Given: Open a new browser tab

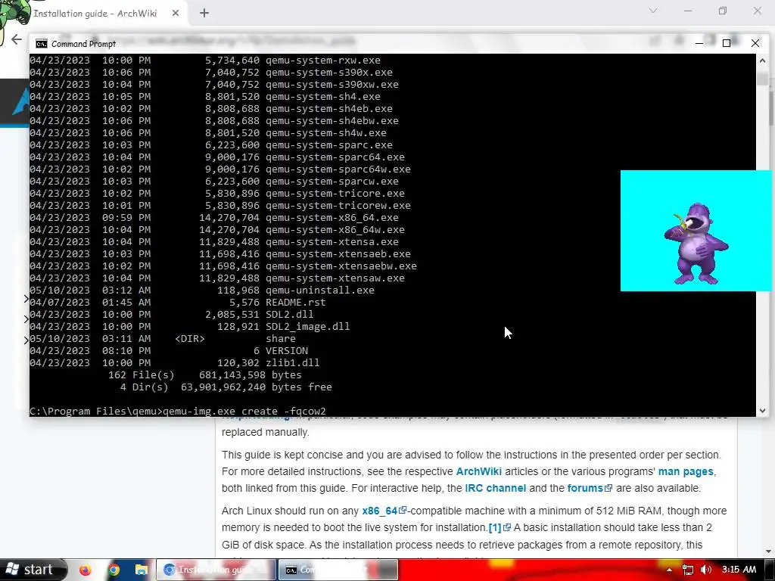Looking at the screenshot, I should click(x=204, y=14).
